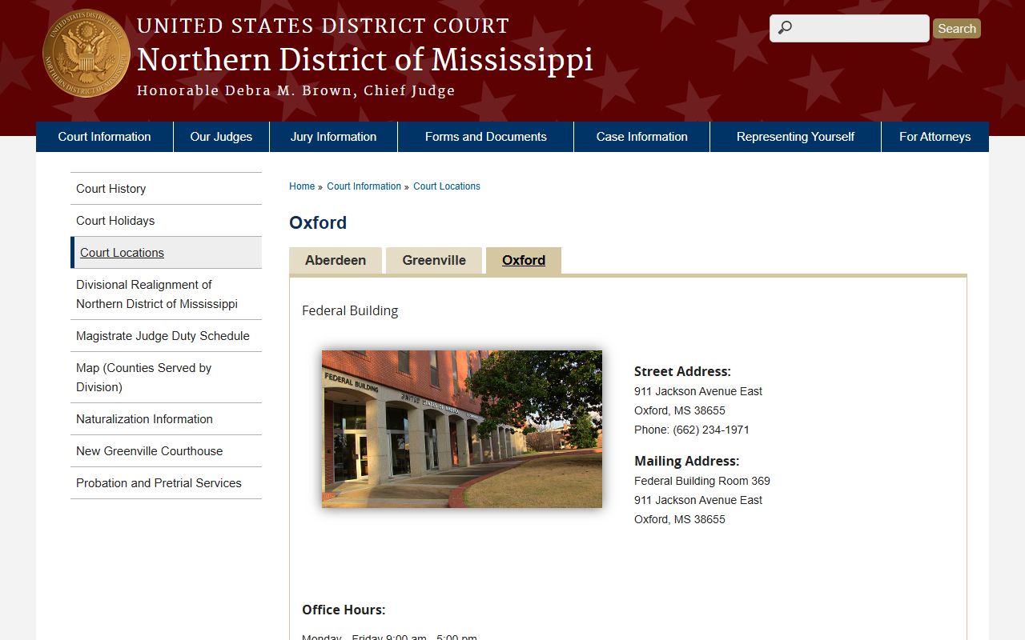
Task: Open New Greenville Courthouse link
Action: [166, 451]
